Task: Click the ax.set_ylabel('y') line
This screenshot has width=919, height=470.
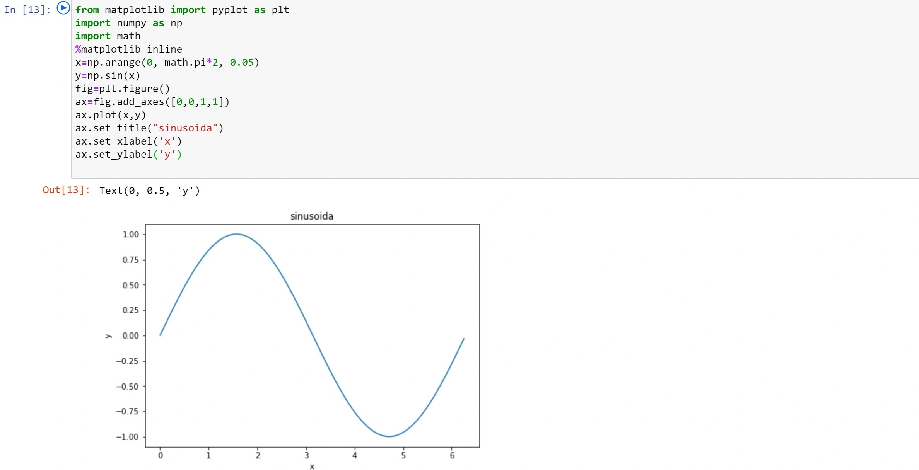Action: point(128,154)
